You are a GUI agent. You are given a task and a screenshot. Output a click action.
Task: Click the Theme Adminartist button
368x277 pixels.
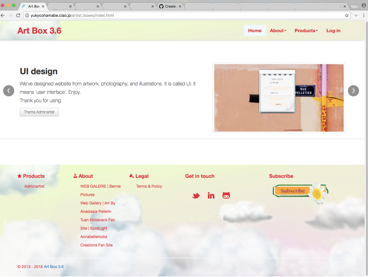[39, 112]
